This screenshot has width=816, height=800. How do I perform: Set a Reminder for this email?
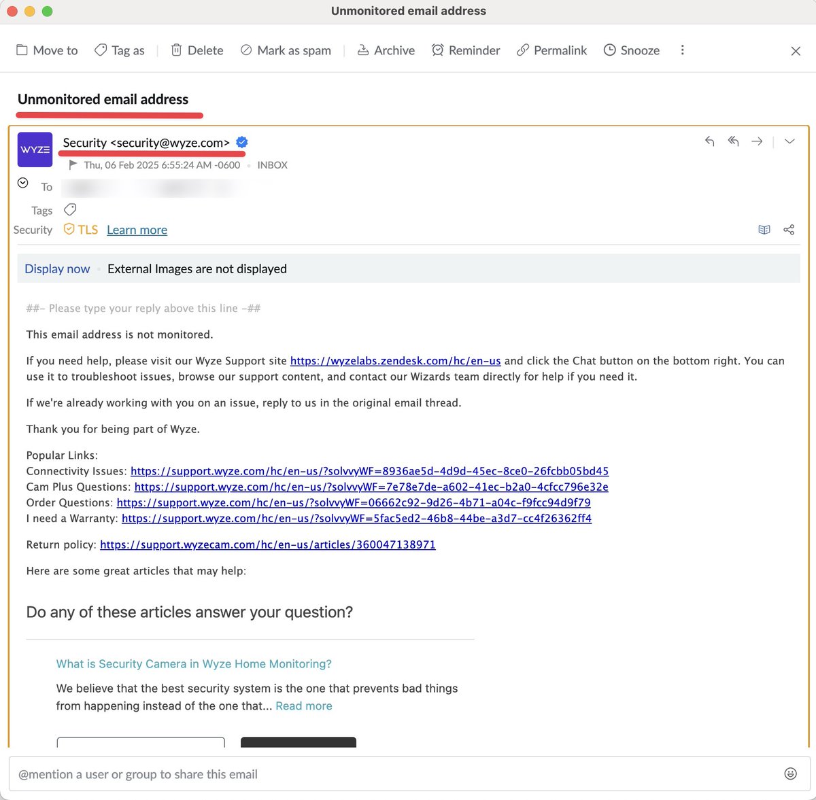pyautogui.click(x=466, y=50)
